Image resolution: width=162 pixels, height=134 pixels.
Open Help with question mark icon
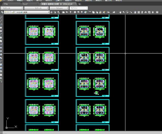pos(157,12)
